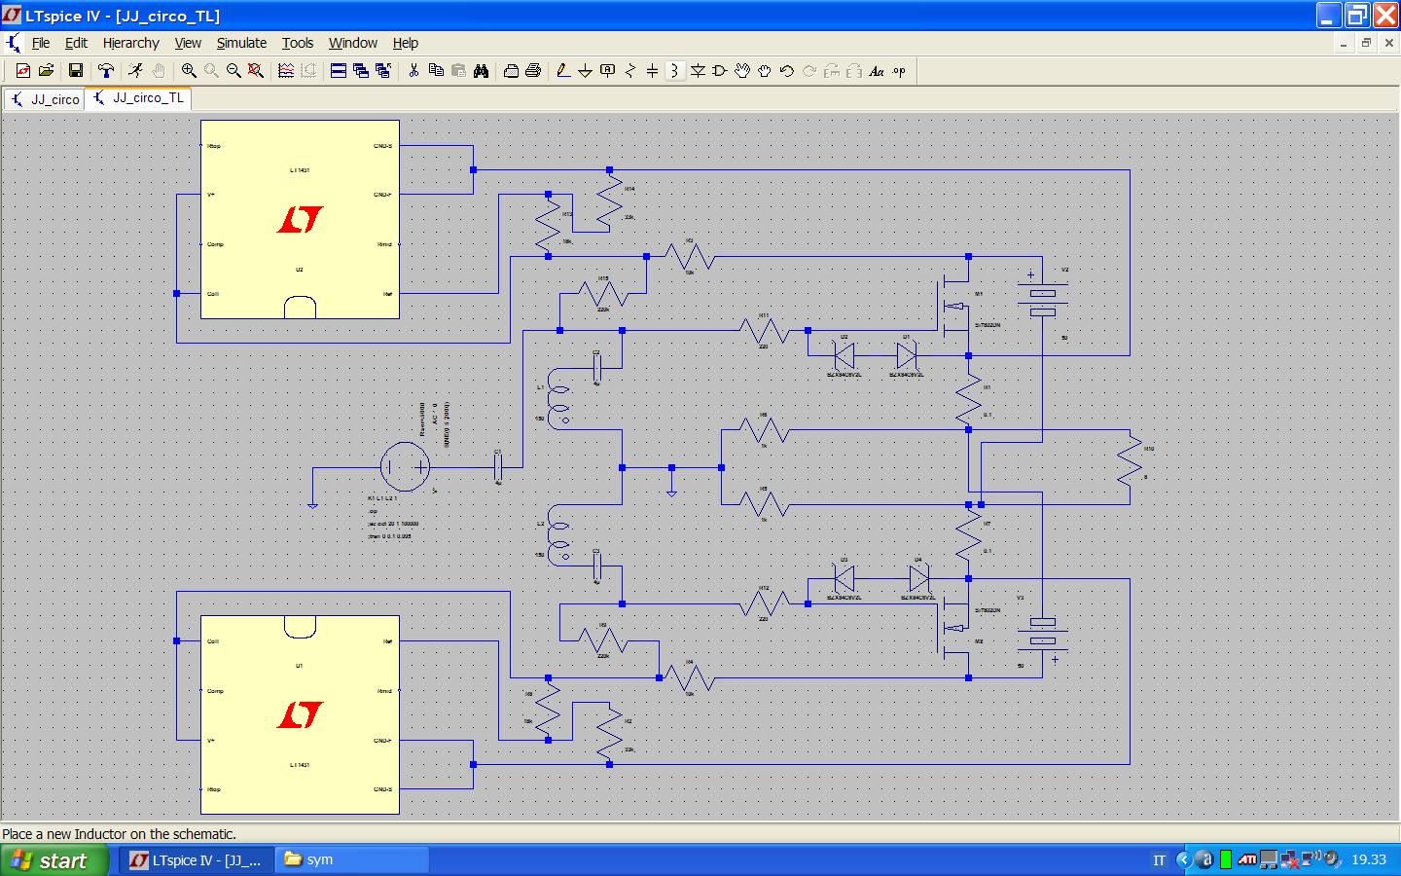Screen dimensions: 1401x876
Task: Place a Ground symbol tool
Action: 586,71
